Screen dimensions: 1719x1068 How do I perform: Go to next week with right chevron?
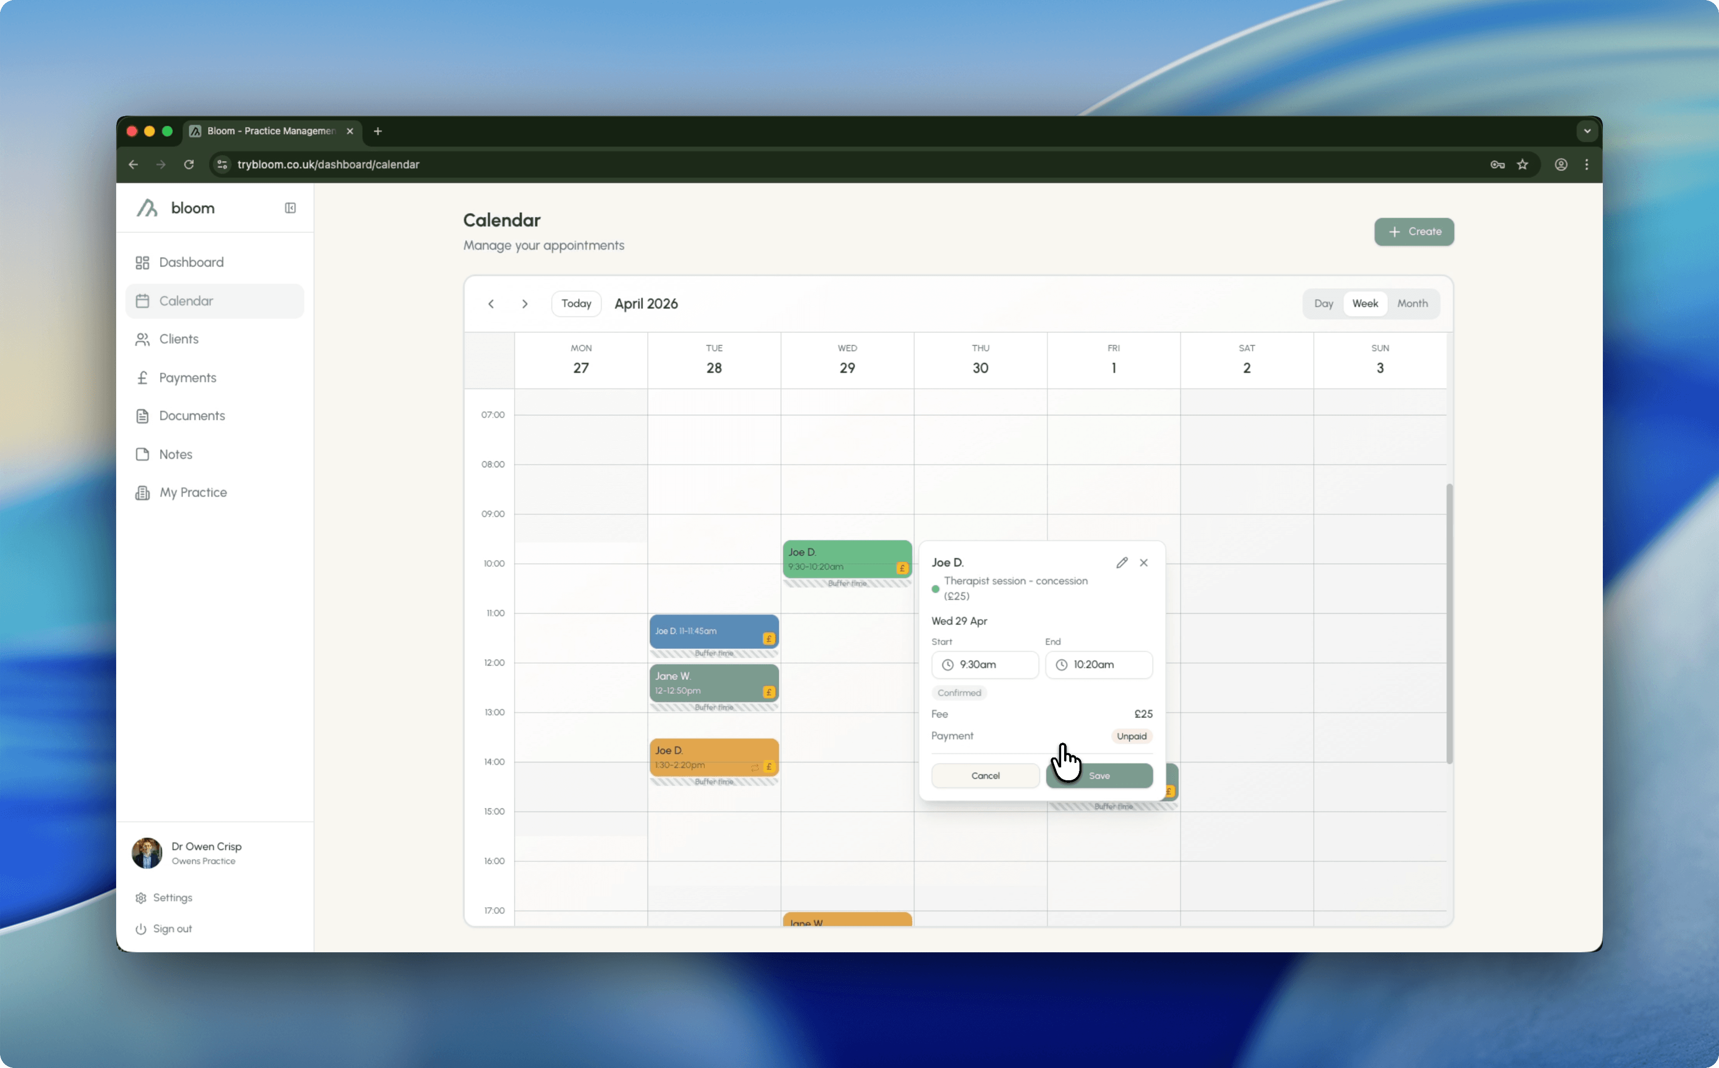click(x=524, y=304)
